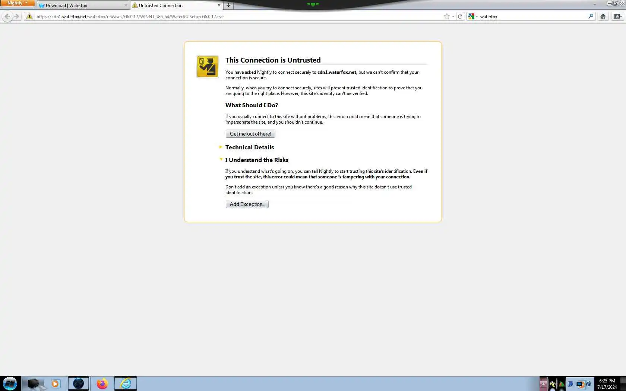Click the bold cdn1.waterfox.net hostname text
The height and width of the screenshot is (391, 626).
336,72
